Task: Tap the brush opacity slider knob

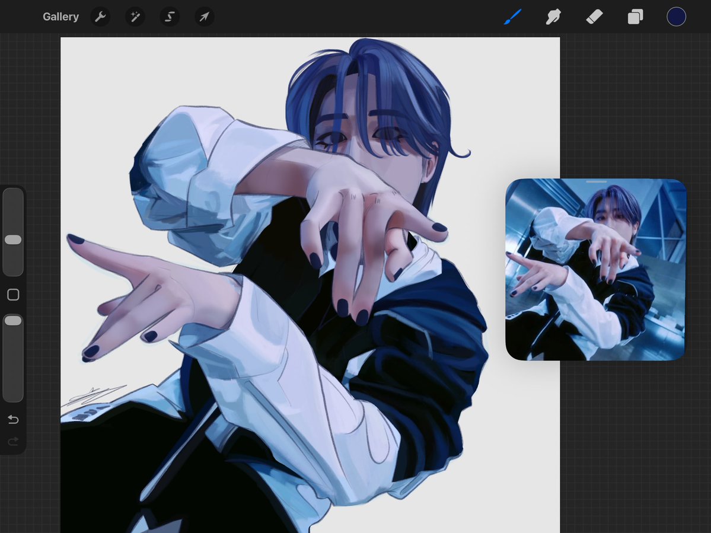Action: 13,320
